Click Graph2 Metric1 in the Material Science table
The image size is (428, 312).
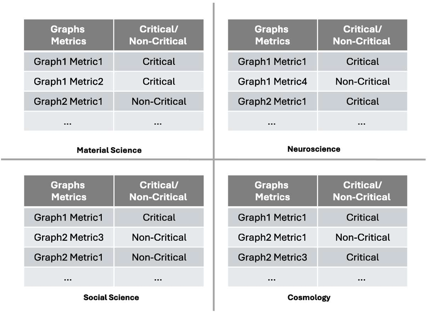pos(68,102)
